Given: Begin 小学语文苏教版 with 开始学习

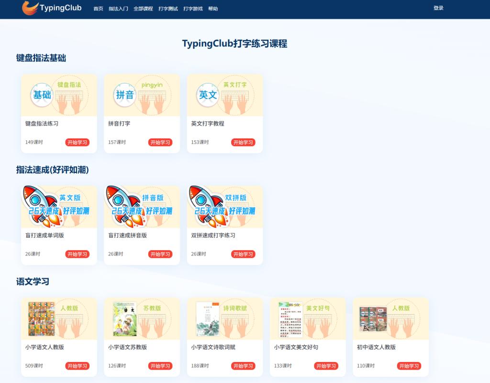Looking at the screenshot, I should pos(160,366).
